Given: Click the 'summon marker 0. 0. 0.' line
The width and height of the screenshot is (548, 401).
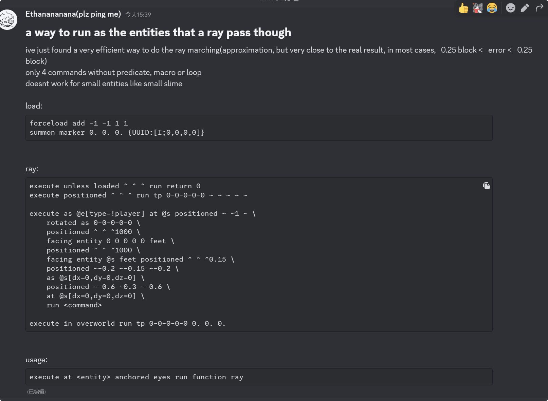Looking at the screenshot, I should point(117,132).
